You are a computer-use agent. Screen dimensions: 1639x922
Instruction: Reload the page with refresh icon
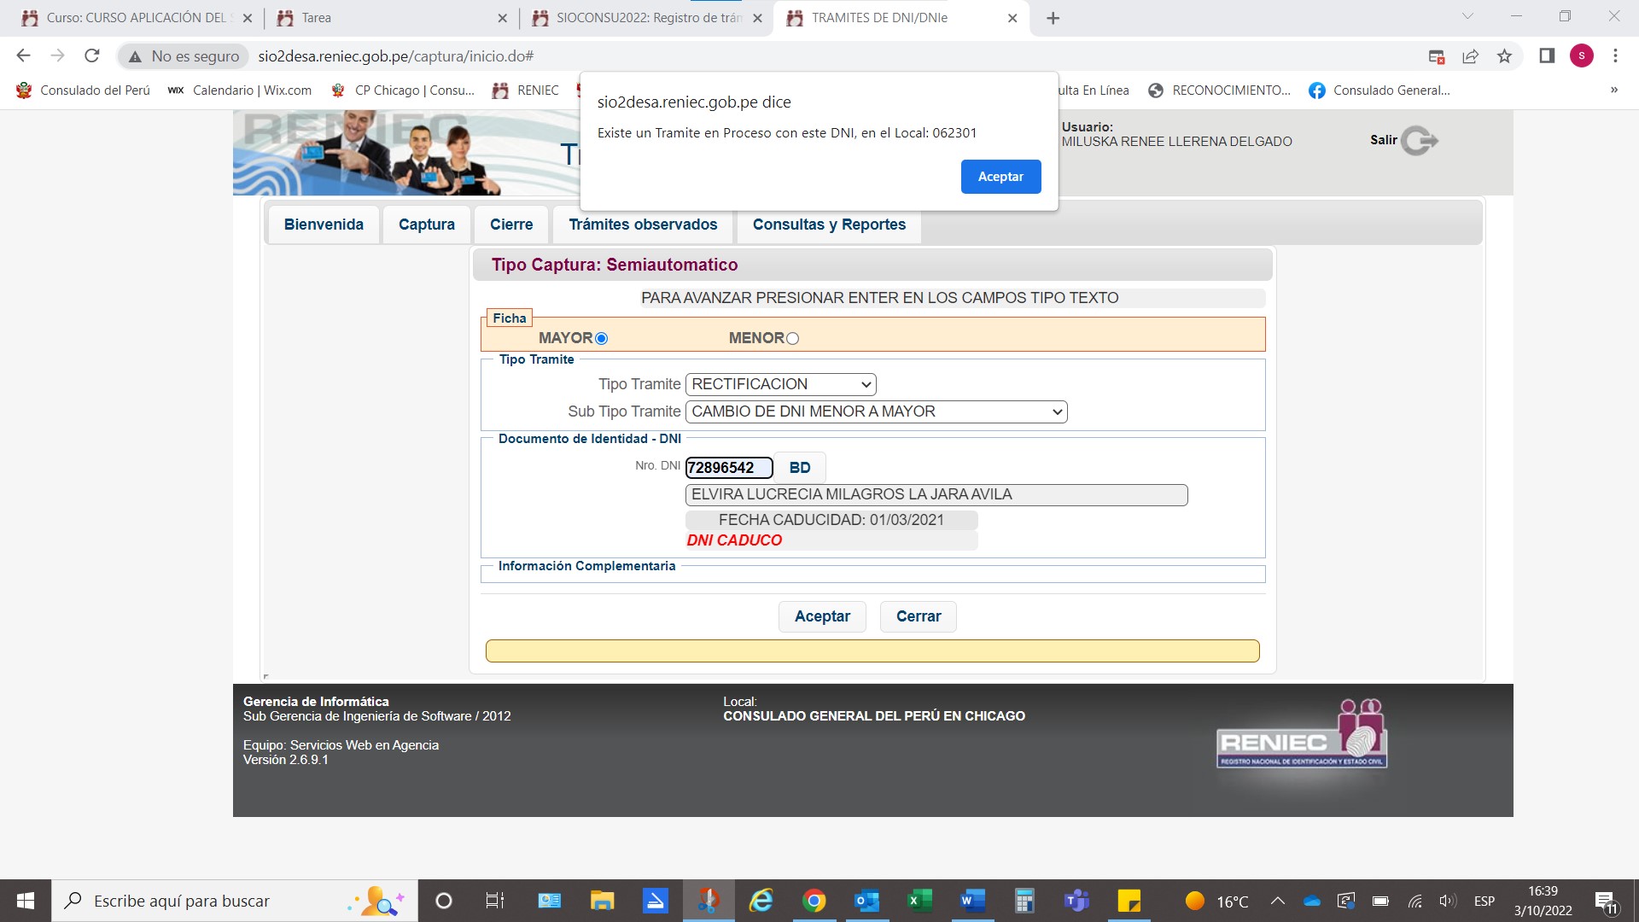point(92,56)
